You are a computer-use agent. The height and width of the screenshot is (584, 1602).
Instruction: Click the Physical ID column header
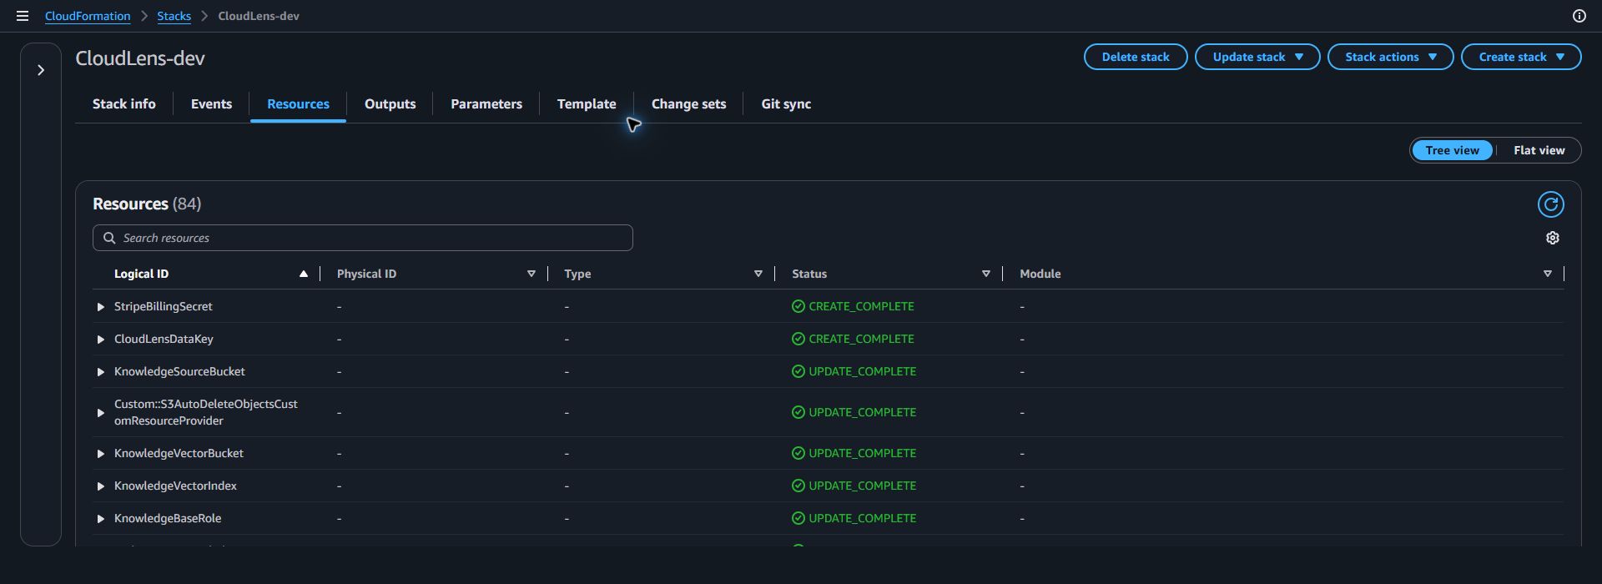pyautogui.click(x=366, y=274)
